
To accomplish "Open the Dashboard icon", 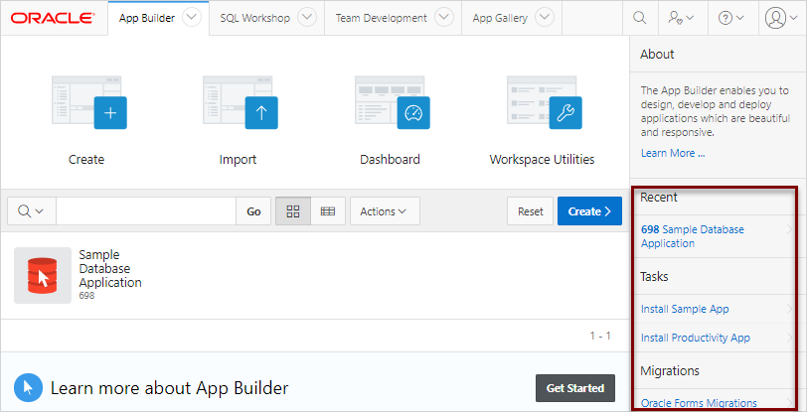I will [x=393, y=102].
